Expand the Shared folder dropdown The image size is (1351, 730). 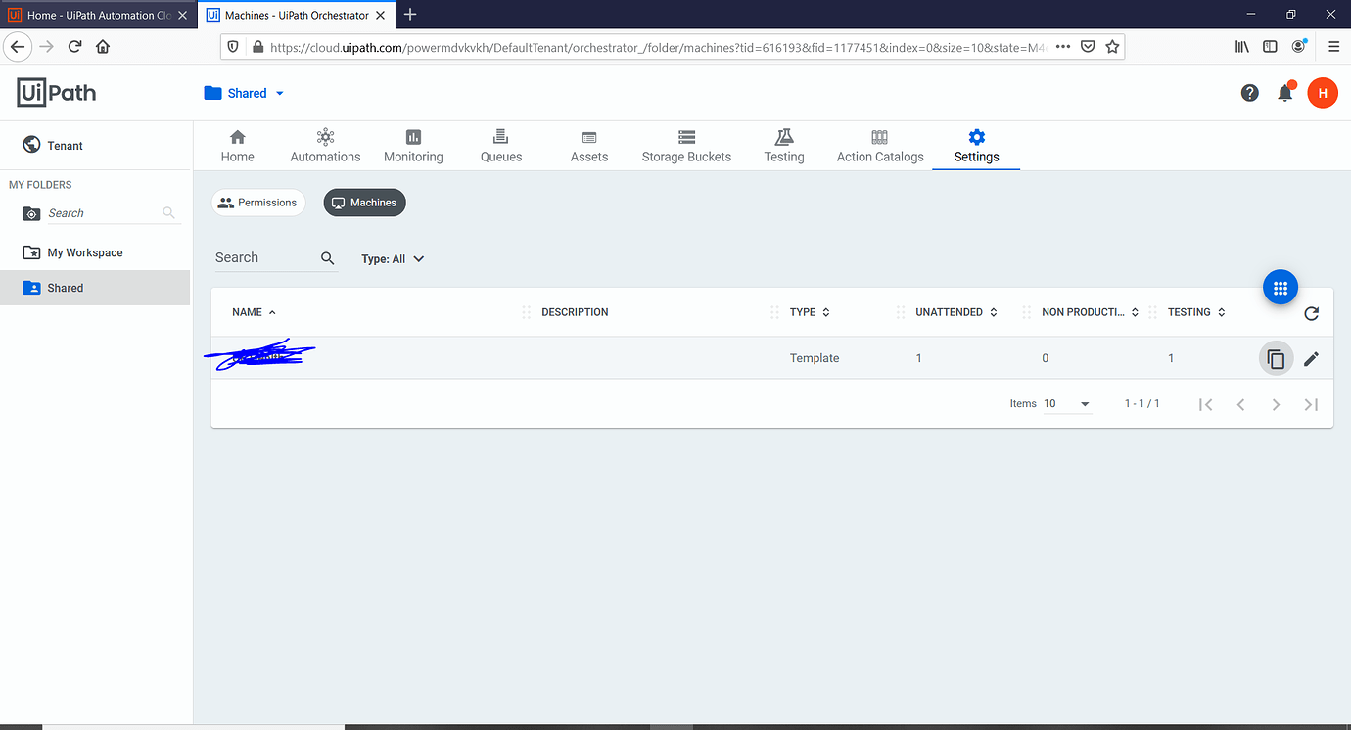[x=279, y=92]
